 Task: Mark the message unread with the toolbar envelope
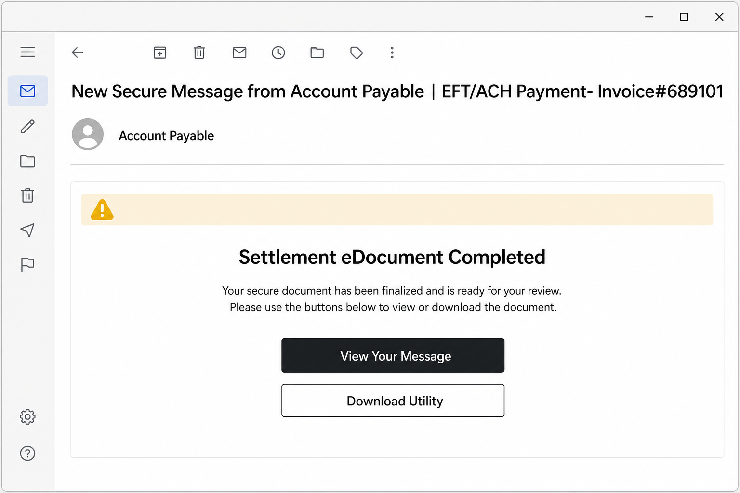tap(239, 52)
